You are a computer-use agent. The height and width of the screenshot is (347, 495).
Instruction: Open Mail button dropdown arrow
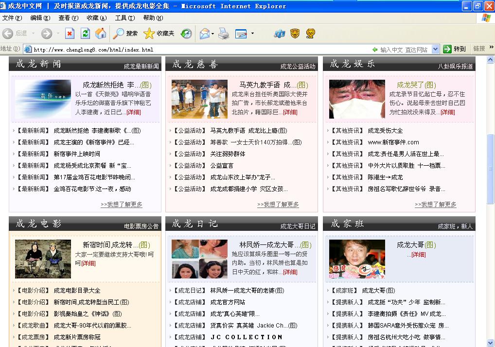(x=213, y=34)
